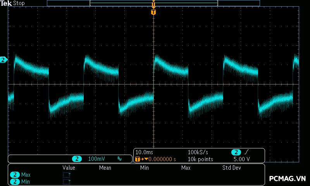Click the orange trigger position marker T
Viewport: 310px width, 186px height.
[153, 12]
